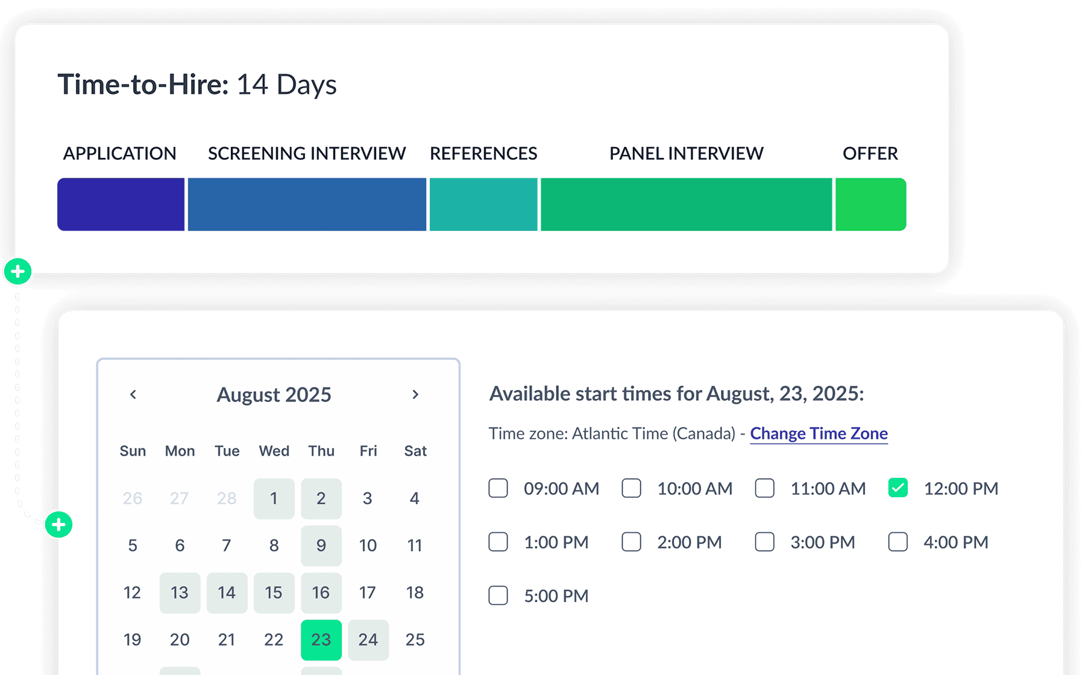Select the Panel Interview bar segment

click(x=687, y=204)
